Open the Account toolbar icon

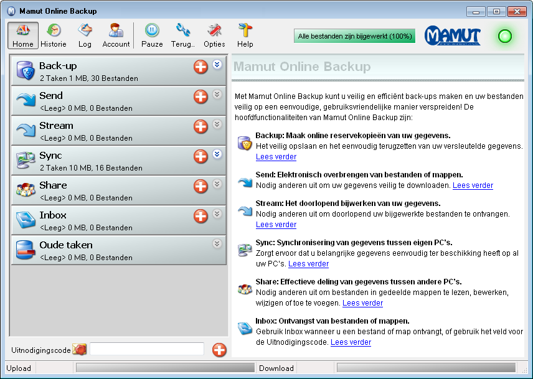(x=116, y=30)
